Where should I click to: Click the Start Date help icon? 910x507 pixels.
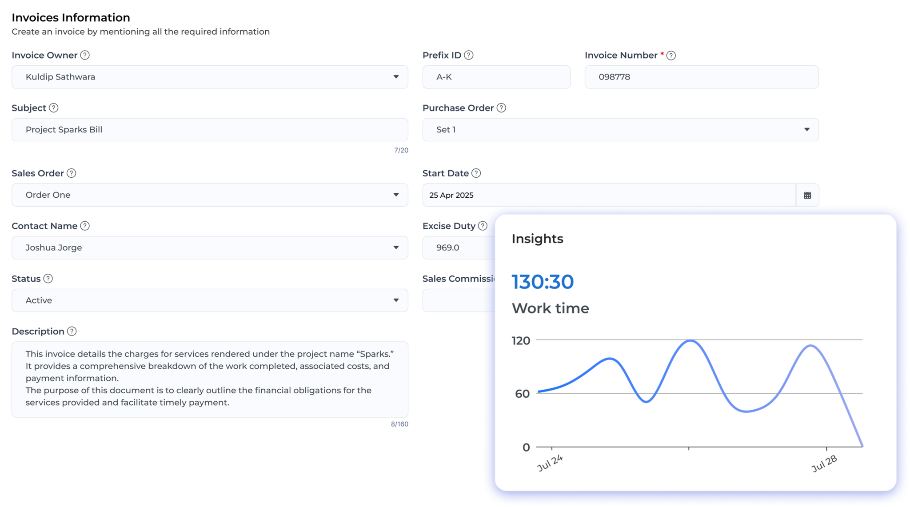pyautogui.click(x=476, y=173)
